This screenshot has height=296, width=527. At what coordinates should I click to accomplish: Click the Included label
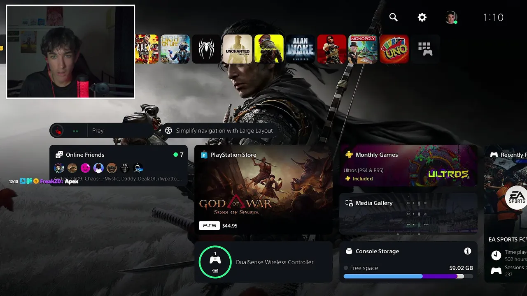click(362, 178)
